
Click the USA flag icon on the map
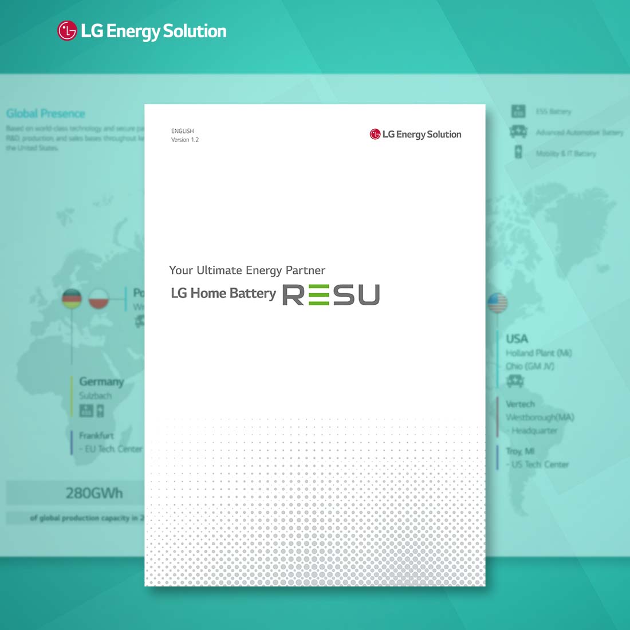click(x=497, y=302)
